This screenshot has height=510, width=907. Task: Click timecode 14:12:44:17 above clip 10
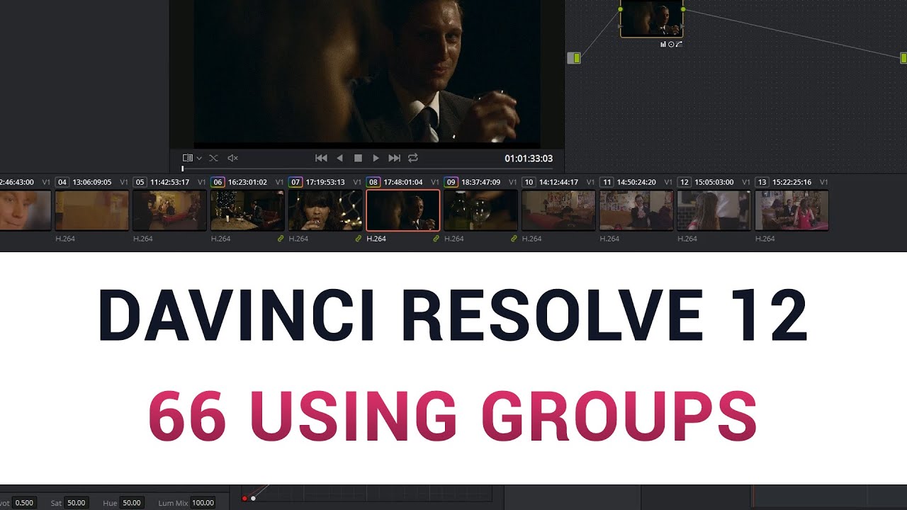pos(558,182)
